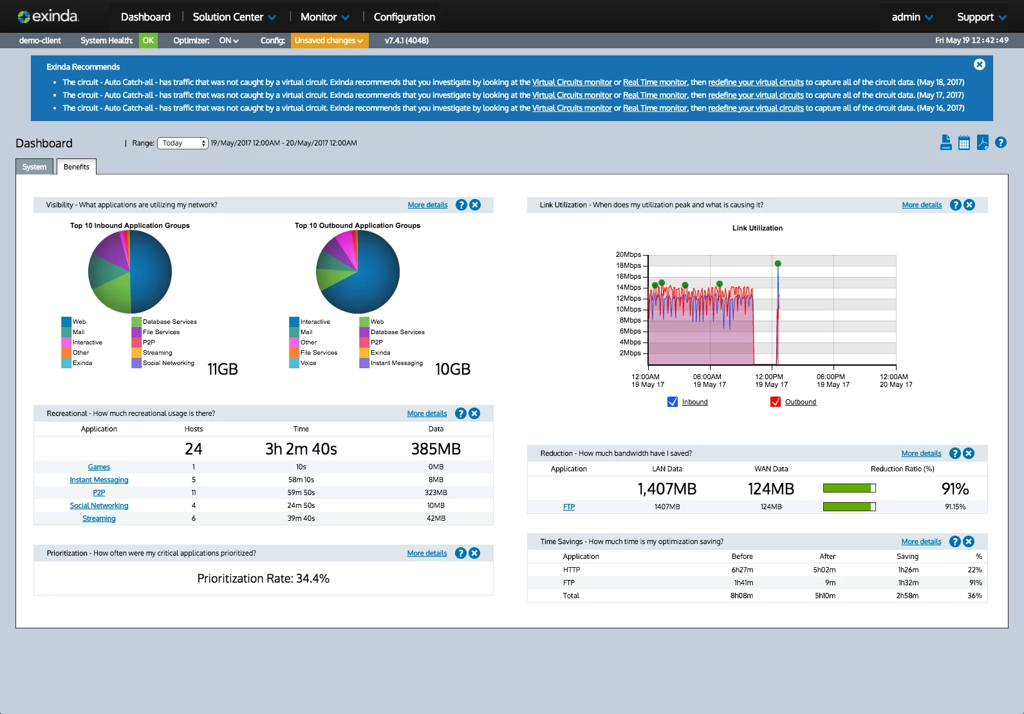
Task: Open the calendar schedule icon
Action: click(963, 143)
